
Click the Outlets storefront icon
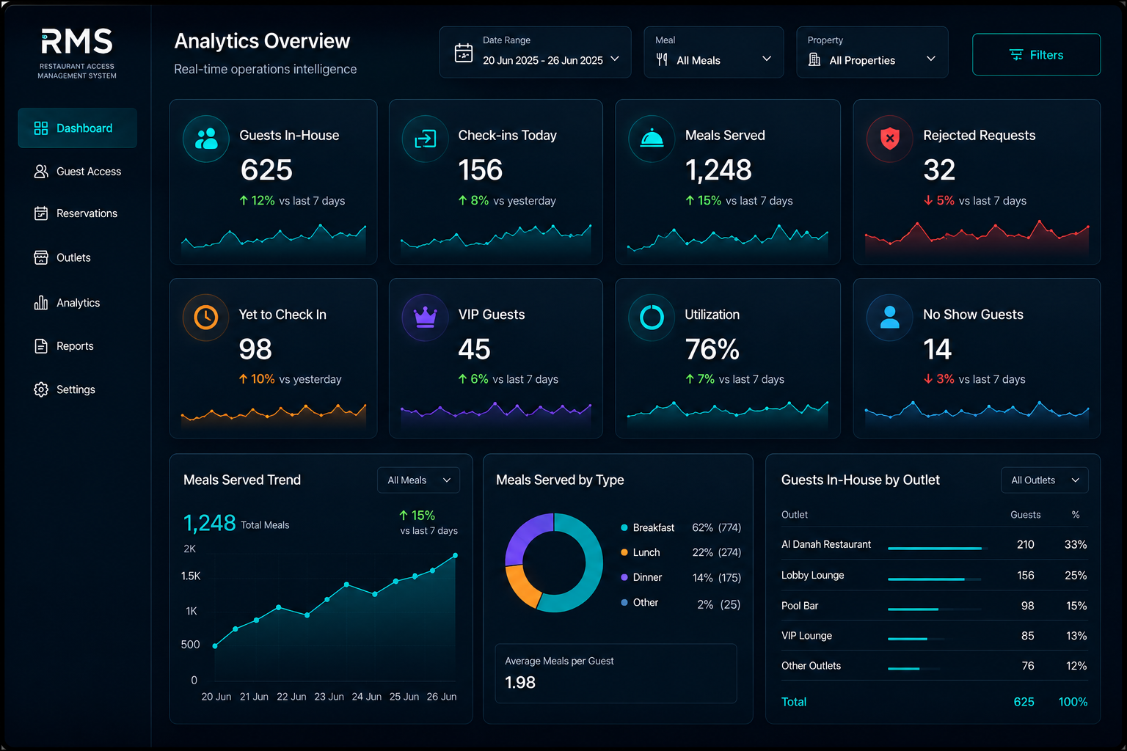pos(41,257)
